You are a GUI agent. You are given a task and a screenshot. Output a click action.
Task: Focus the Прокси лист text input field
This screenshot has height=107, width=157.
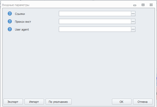[x=95, y=21]
